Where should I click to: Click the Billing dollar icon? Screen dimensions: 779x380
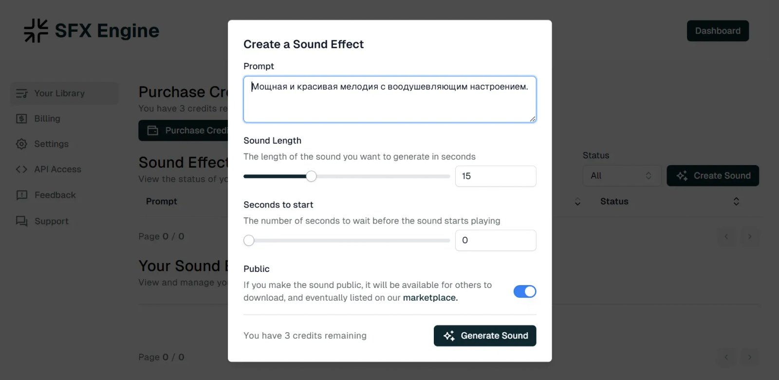[x=21, y=119]
